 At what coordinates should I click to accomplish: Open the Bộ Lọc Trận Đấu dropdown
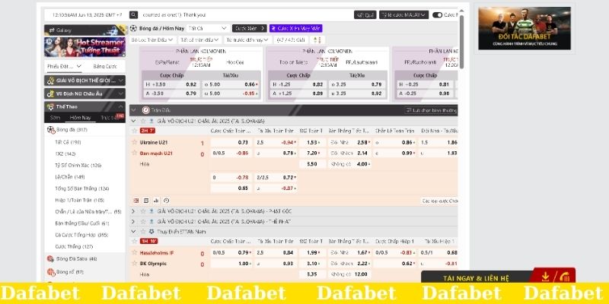(153, 40)
